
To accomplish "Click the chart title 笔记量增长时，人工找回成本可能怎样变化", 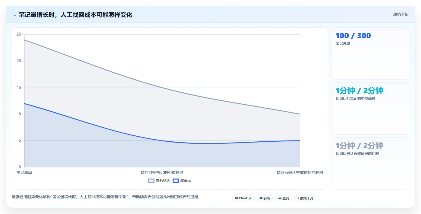I will point(75,15).
